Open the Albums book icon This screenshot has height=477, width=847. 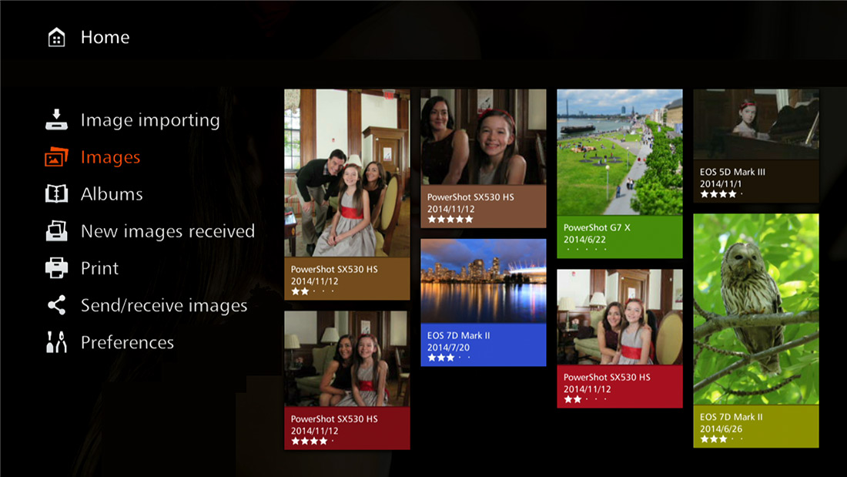(56, 194)
